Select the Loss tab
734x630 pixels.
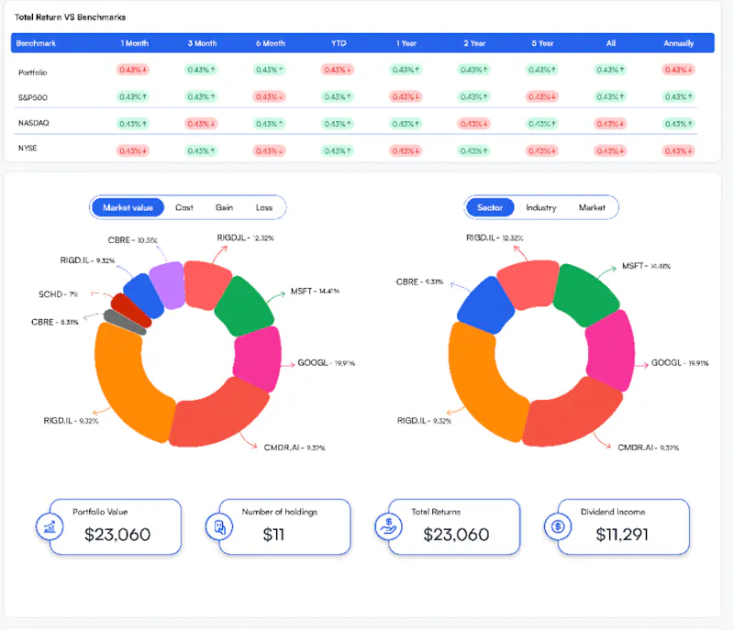(x=264, y=207)
